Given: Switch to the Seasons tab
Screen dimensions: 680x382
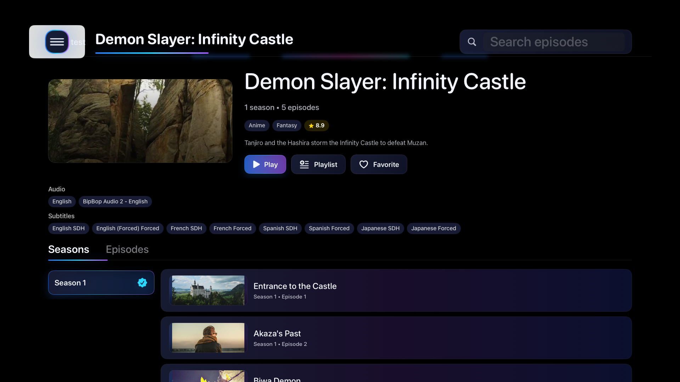Looking at the screenshot, I should [69, 250].
